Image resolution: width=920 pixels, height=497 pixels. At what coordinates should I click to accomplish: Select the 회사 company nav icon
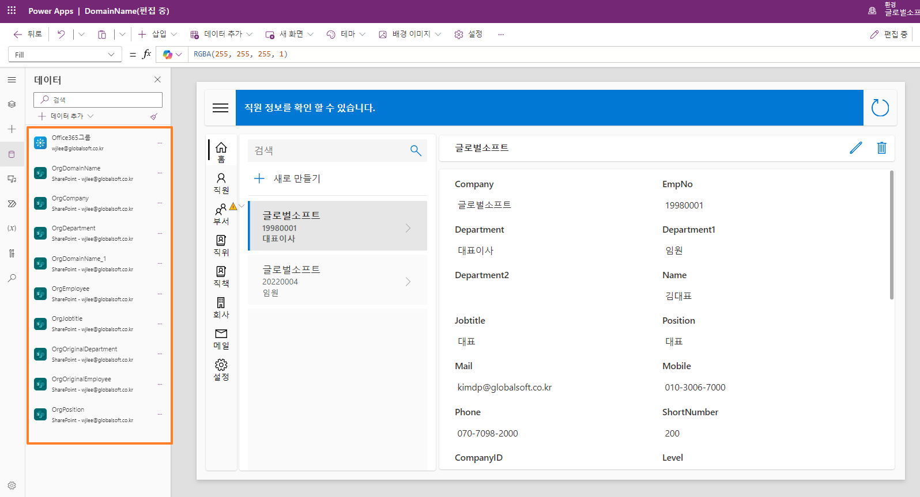(x=221, y=308)
